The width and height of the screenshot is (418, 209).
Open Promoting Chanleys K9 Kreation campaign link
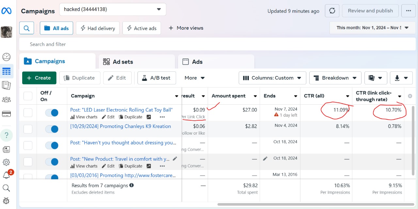pyautogui.click(x=121, y=126)
